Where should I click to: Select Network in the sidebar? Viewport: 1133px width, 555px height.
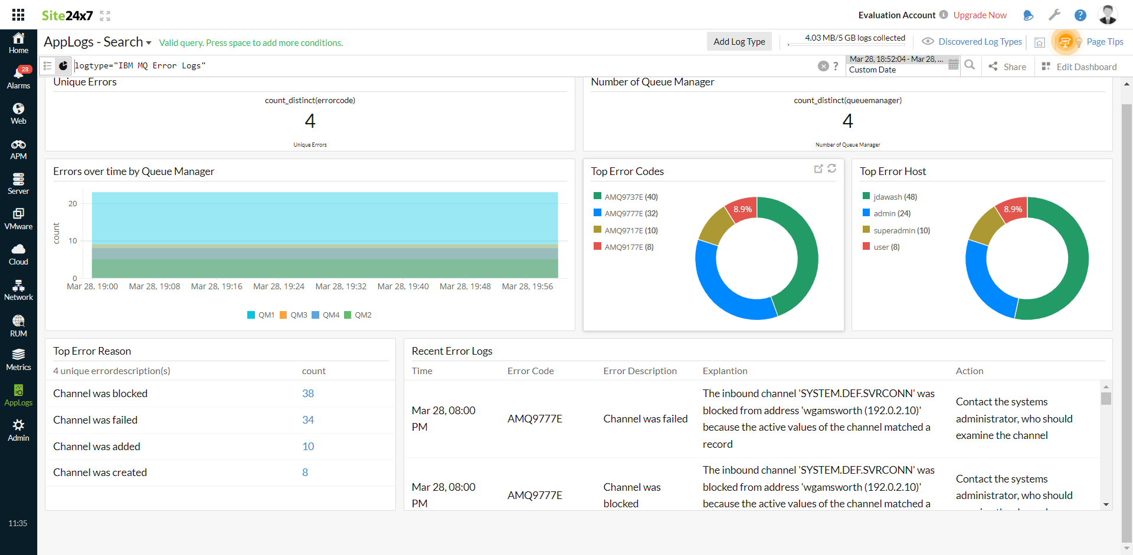[18, 290]
